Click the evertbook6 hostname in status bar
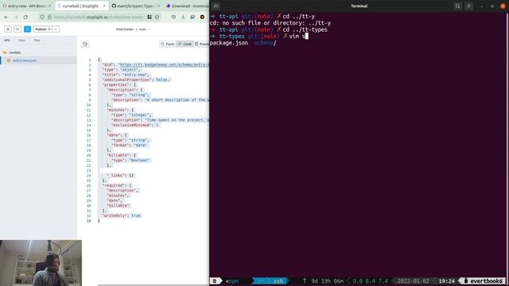The height and width of the screenshot is (286, 509). point(486,280)
